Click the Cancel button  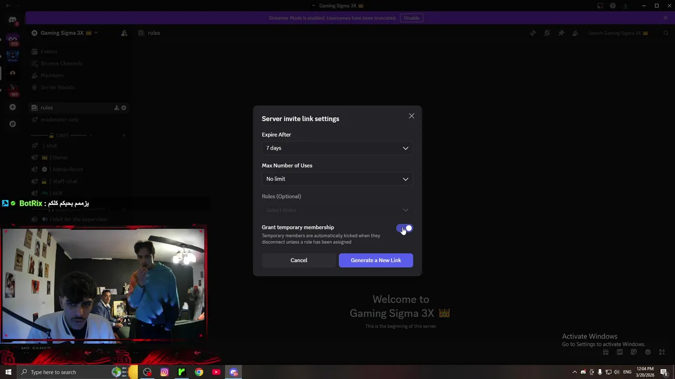[298, 260]
